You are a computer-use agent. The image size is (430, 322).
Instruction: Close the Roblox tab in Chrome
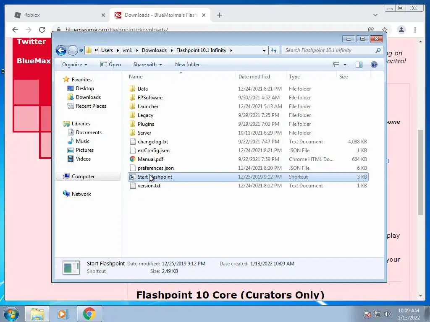pyautogui.click(x=103, y=15)
